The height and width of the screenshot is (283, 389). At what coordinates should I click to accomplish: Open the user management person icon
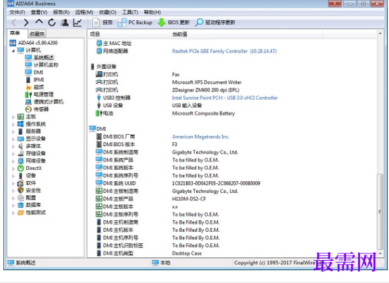65,22
